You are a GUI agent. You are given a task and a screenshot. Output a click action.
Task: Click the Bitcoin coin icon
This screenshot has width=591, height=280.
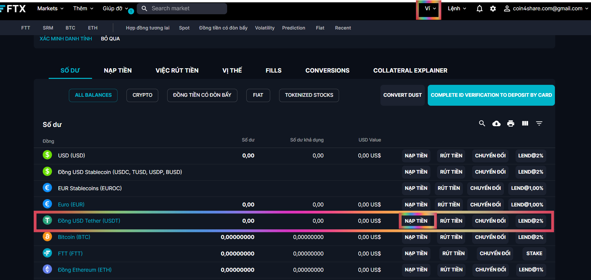[47, 237]
